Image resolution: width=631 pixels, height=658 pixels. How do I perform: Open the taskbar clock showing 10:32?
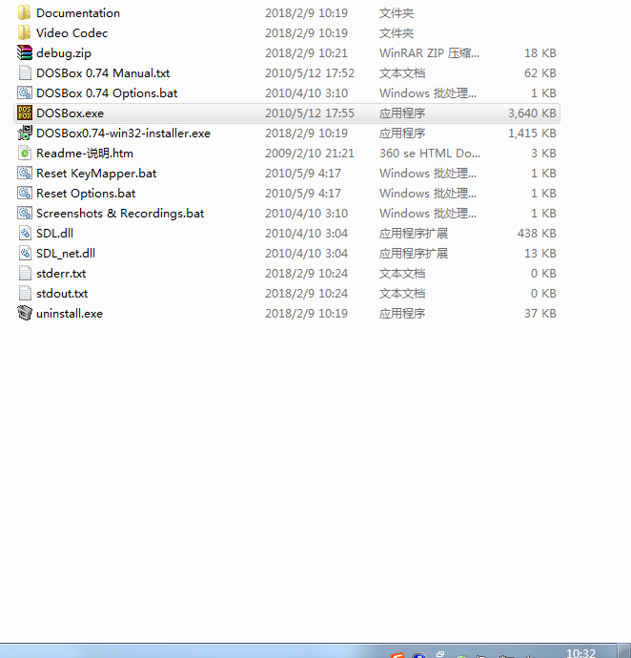pyautogui.click(x=580, y=652)
